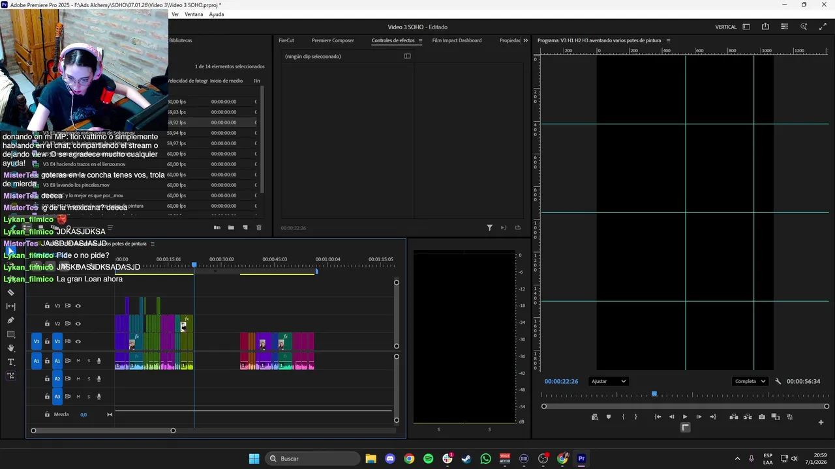
Task: Toggle visibility eye of track V2
Action: (x=78, y=324)
